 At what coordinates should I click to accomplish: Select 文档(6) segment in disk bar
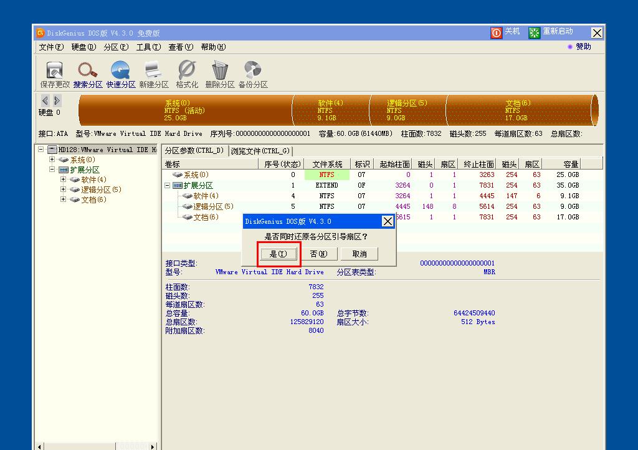click(519, 110)
